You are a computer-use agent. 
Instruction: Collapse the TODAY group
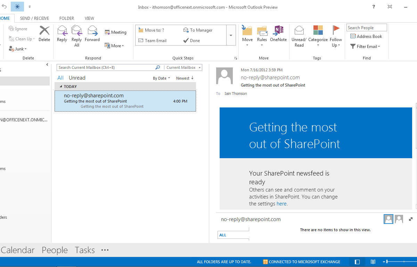coord(61,87)
